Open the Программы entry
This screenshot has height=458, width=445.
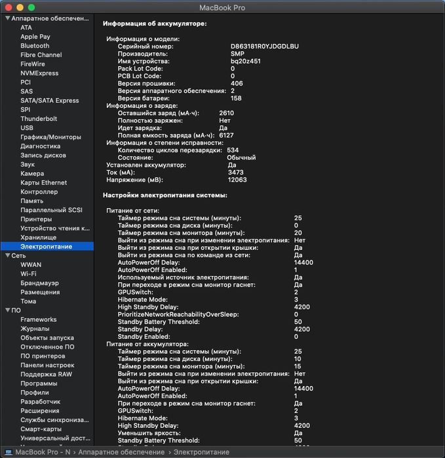click(x=39, y=383)
